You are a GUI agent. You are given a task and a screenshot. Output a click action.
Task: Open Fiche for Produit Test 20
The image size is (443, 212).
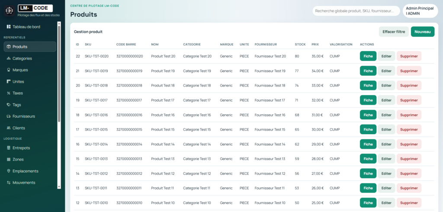[368, 56]
